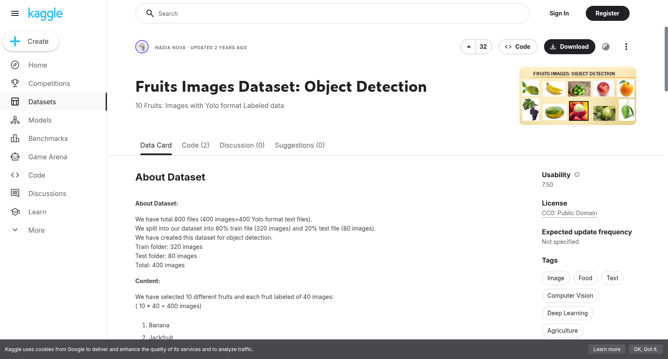Viewport: 668px width, 359px height.
Task: Download the fruits dataset
Action: pyautogui.click(x=569, y=47)
